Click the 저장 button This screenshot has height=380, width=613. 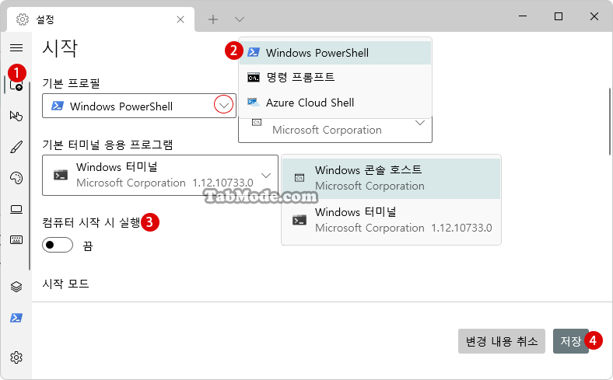click(x=571, y=341)
